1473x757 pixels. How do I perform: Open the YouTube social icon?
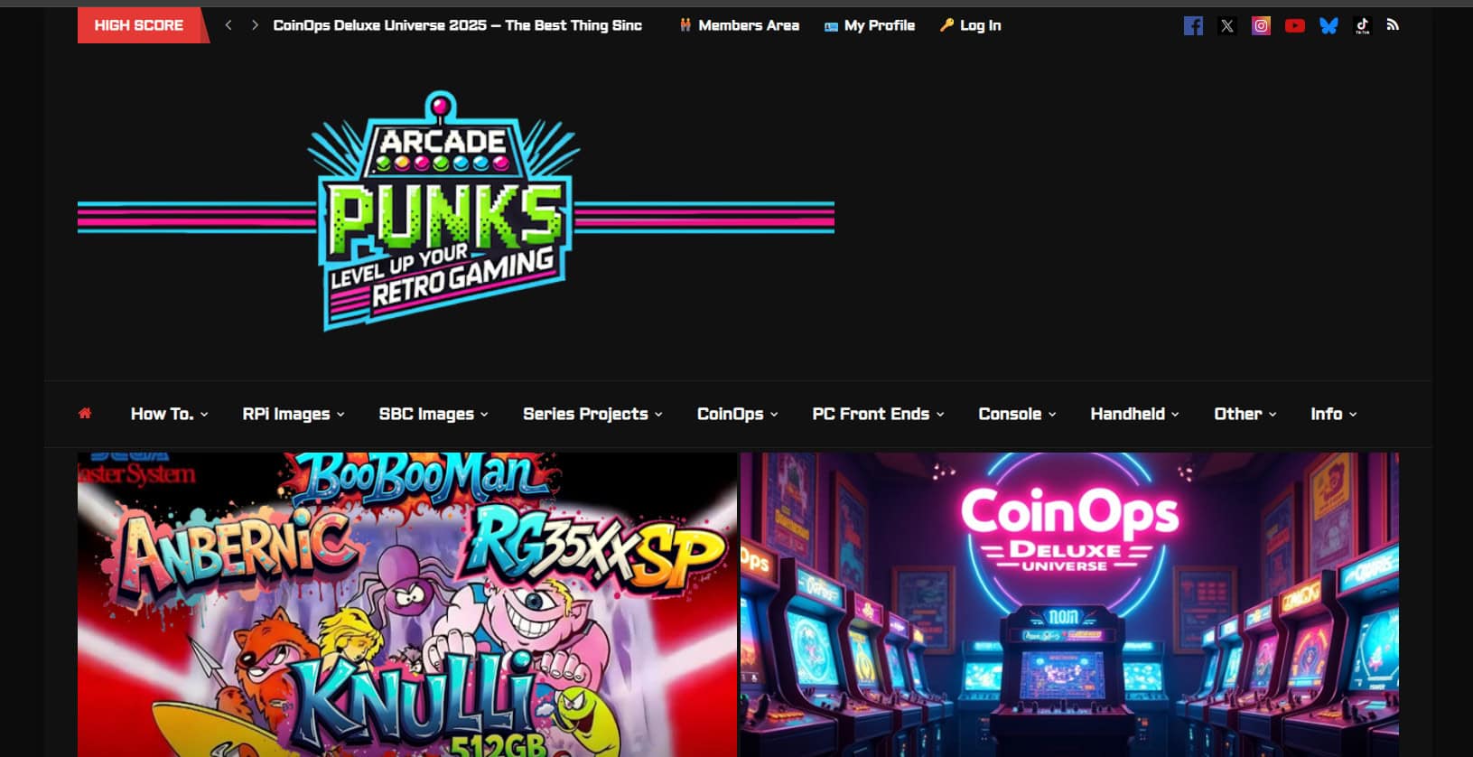coord(1294,25)
